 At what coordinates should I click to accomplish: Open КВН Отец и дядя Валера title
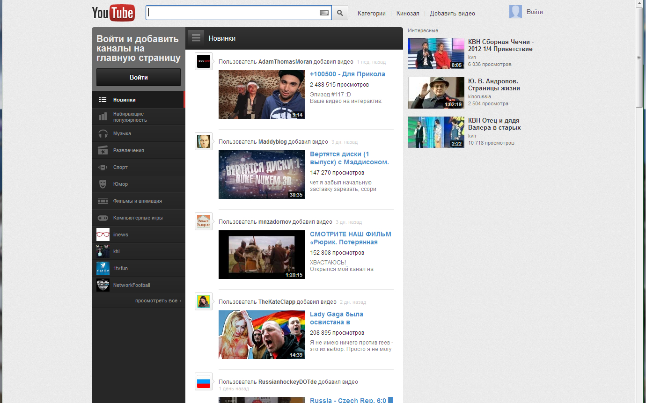tap(494, 124)
